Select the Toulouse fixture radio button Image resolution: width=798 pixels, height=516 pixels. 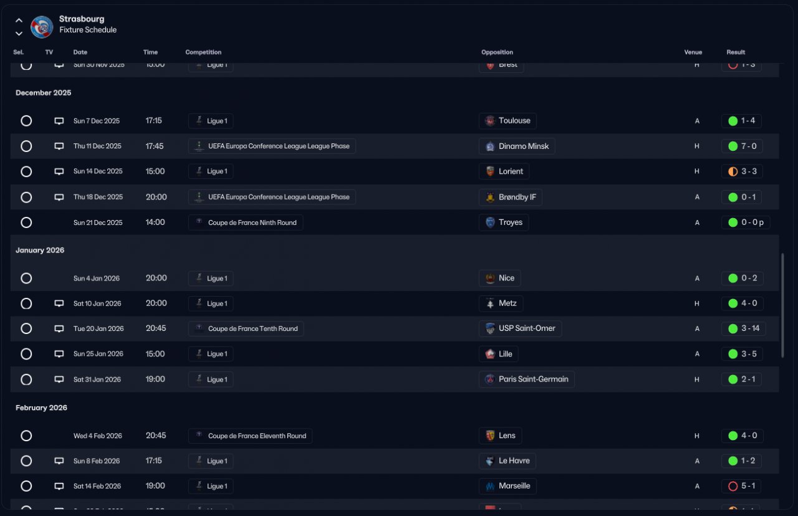coord(26,121)
